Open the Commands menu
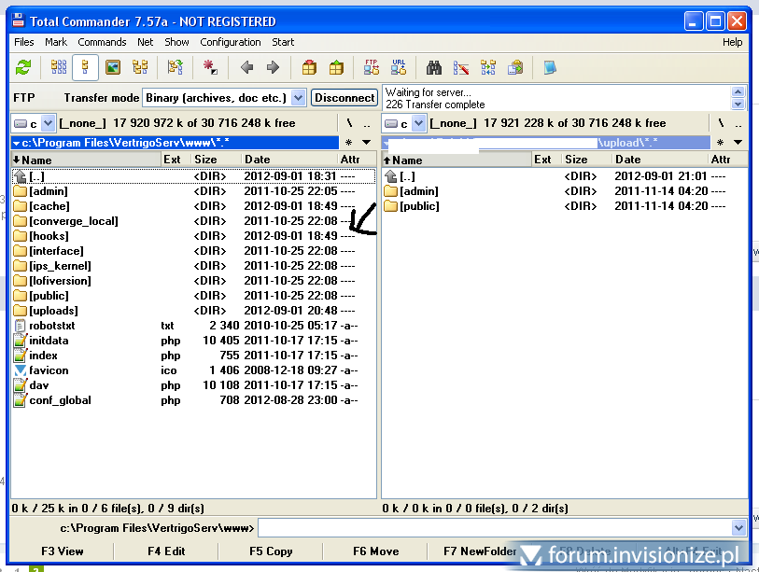The height and width of the screenshot is (572, 759). [x=102, y=42]
